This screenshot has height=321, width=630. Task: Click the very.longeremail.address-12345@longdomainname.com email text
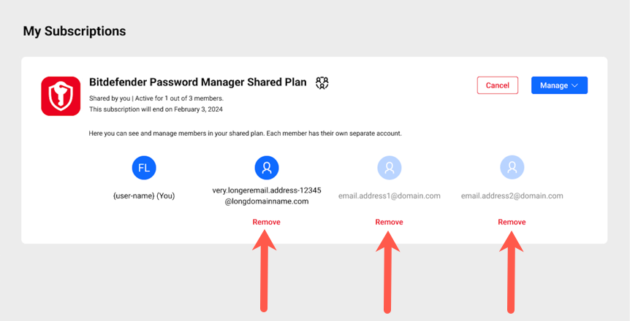(267, 196)
